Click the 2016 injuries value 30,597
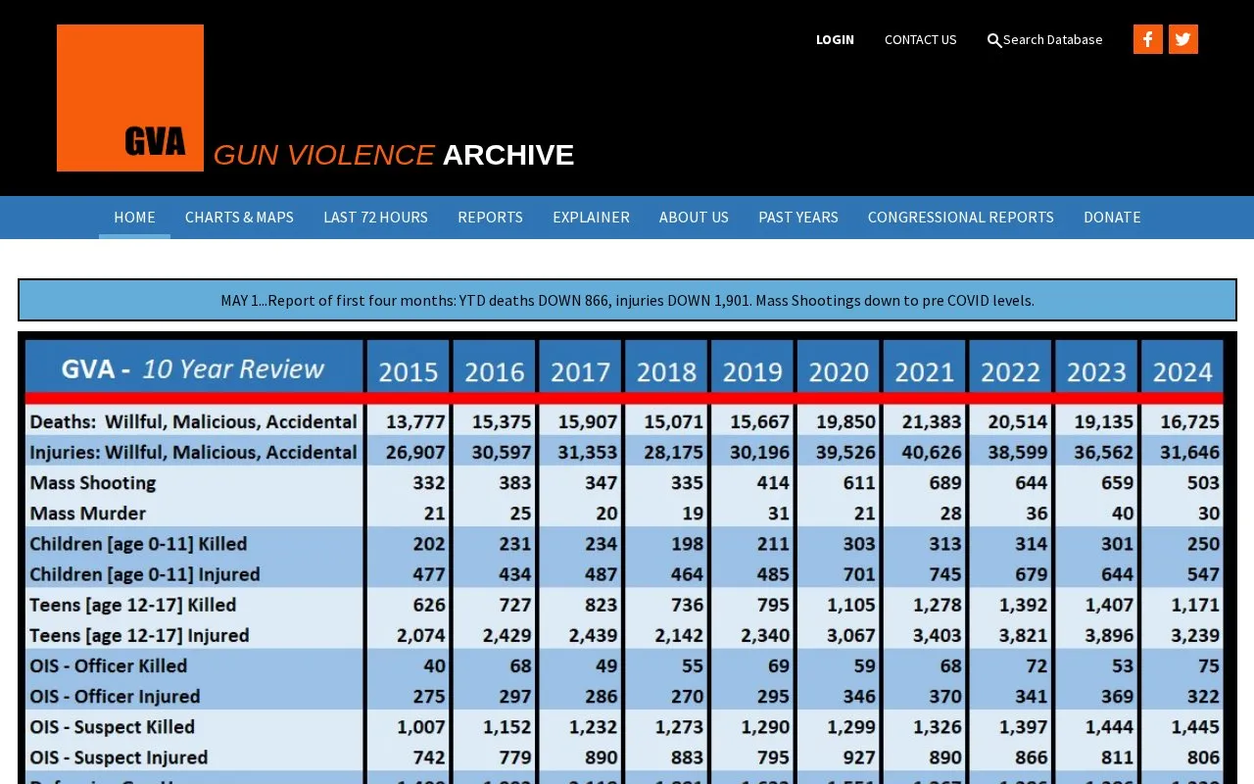The image size is (1254, 784). pyautogui.click(x=502, y=452)
